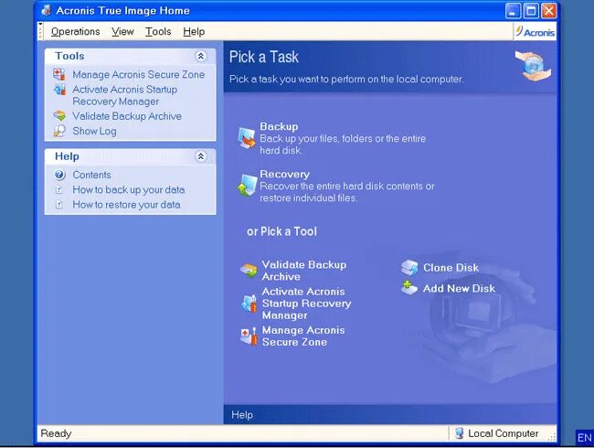Image resolution: width=594 pixels, height=448 pixels.
Task: Click the How to restore icon
Action: click(x=59, y=205)
